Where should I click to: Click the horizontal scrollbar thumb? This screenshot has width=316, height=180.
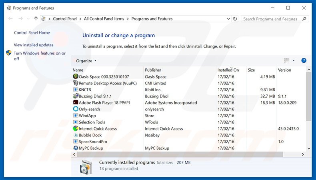180,154
